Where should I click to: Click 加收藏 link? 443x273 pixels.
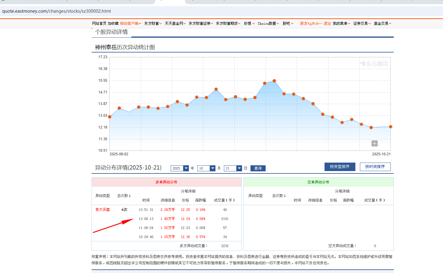tap(113, 24)
